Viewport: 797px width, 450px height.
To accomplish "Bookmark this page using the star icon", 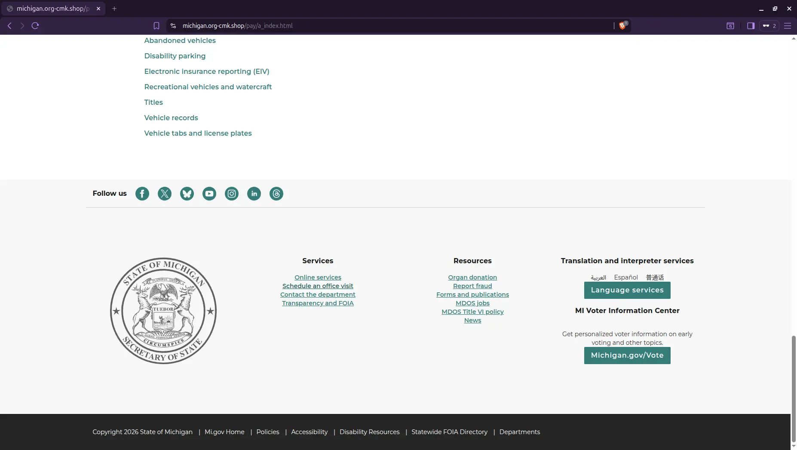I will [x=156, y=26].
